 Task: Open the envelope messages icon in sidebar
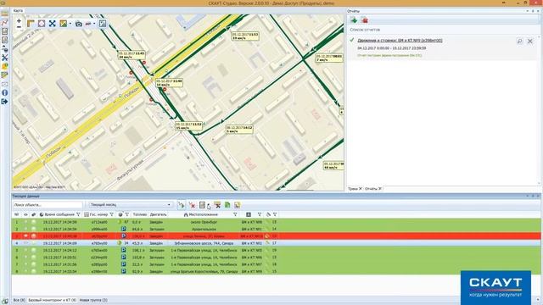(4, 84)
